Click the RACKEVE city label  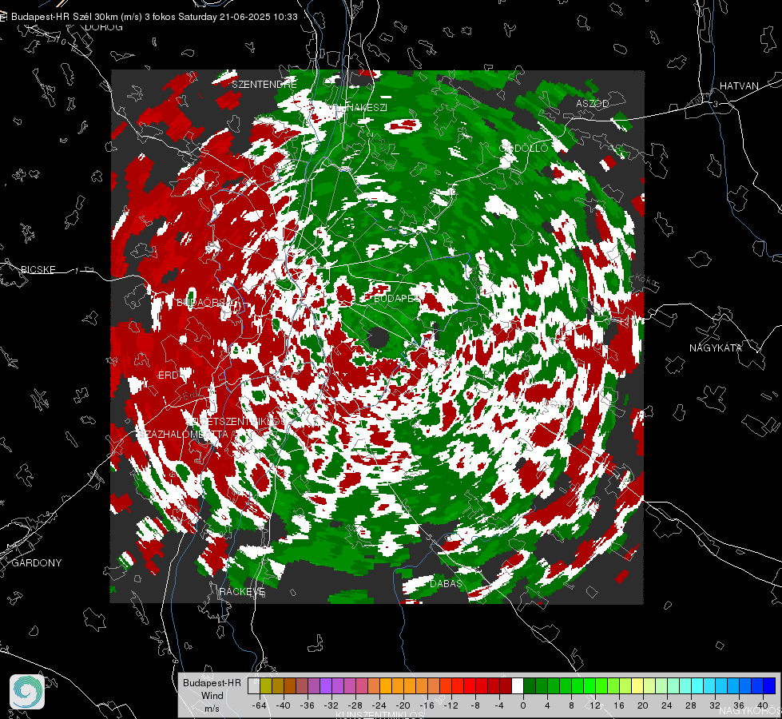pos(242,591)
